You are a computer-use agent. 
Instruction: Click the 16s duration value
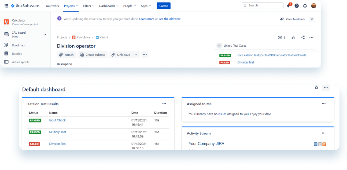click(157, 132)
